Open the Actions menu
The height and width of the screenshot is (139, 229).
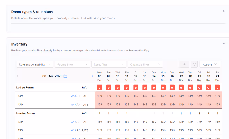210,64
